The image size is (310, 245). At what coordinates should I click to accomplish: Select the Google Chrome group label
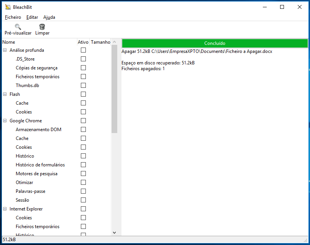click(x=26, y=121)
